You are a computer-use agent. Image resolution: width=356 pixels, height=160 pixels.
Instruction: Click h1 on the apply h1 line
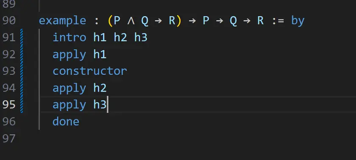pos(100,54)
